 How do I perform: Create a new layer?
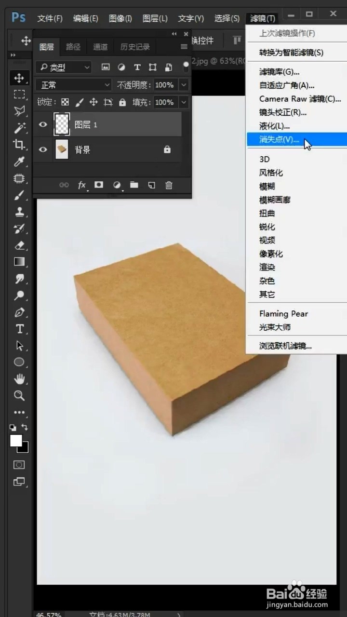point(151,185)
